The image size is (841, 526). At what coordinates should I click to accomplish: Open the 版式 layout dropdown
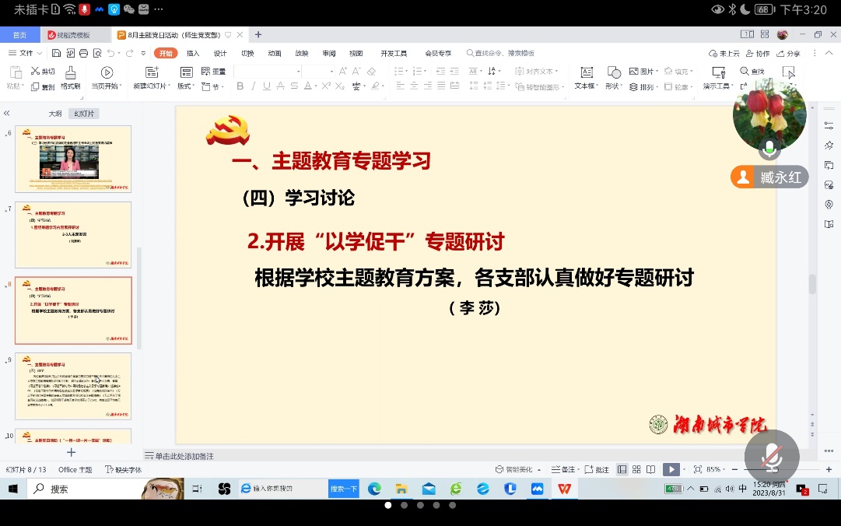[x=186, y=84]
